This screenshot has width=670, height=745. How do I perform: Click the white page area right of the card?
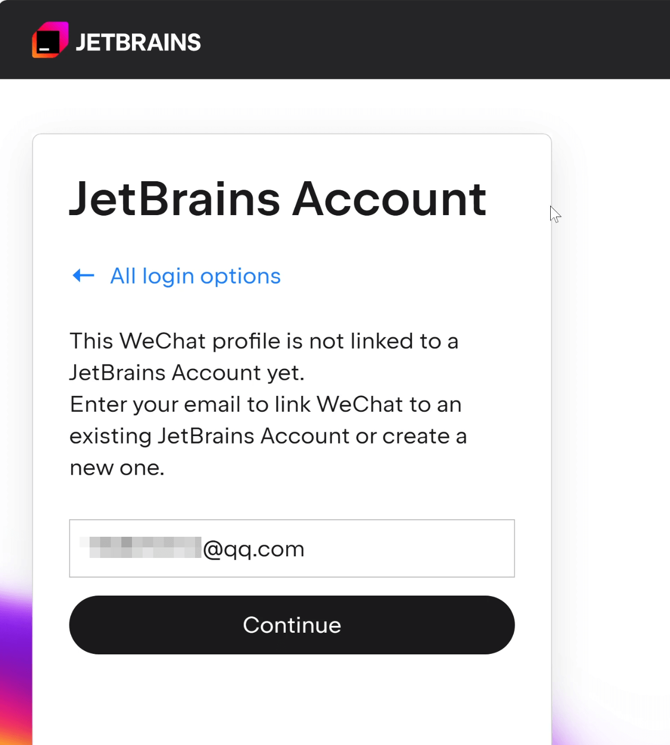(x=610, y=371)
